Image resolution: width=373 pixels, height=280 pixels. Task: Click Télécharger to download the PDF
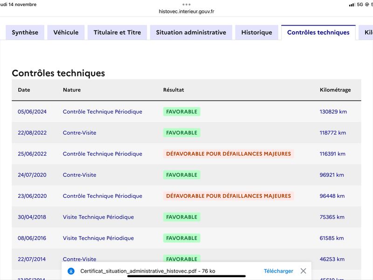[278, 271]
